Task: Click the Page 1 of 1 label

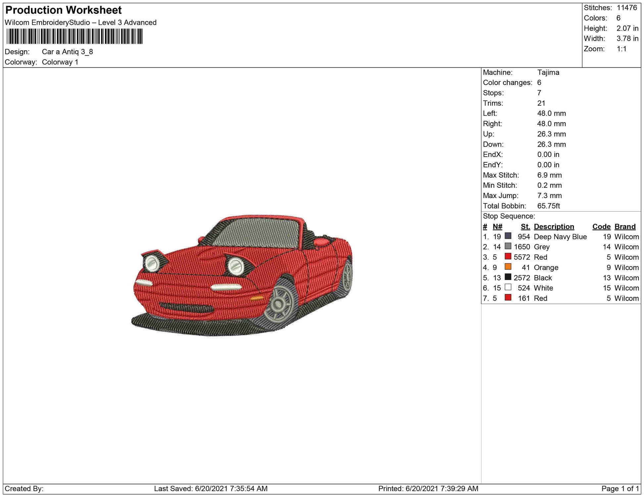Action: point(620,488)
